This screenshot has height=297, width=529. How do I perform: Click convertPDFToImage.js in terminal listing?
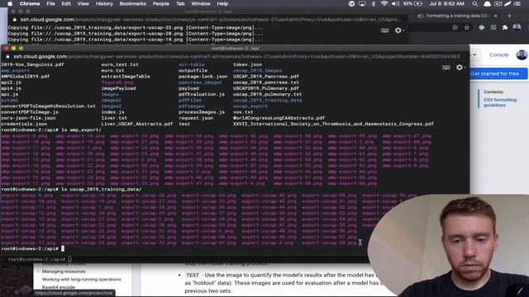pyautogui.click(x=30, y=112)
